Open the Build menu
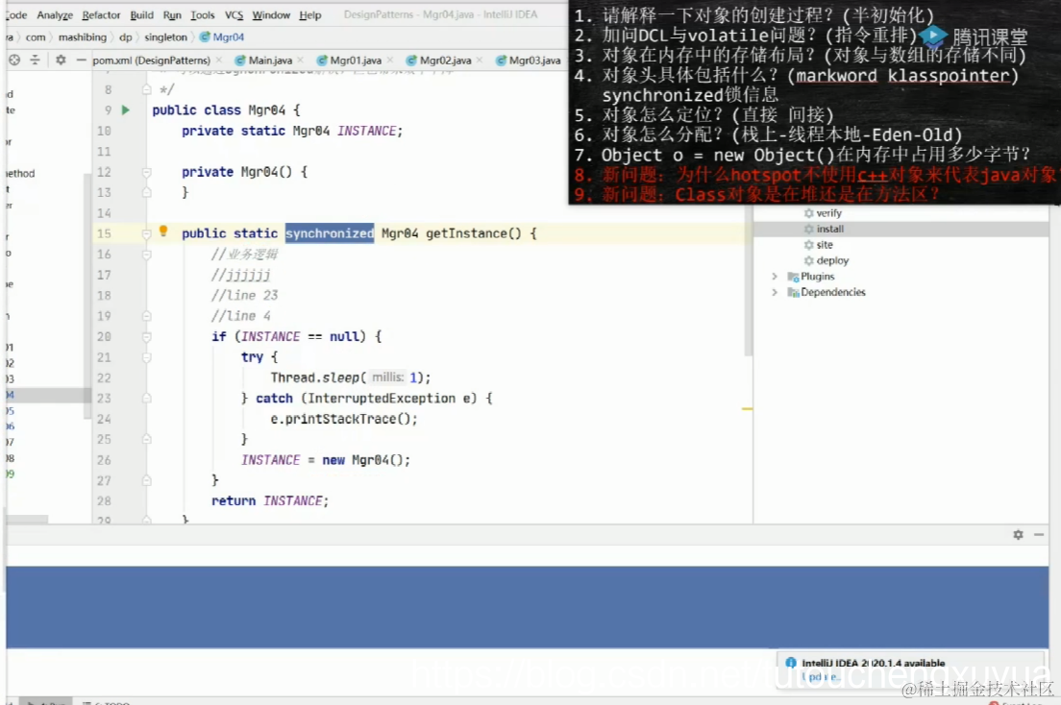This screenshot has height=705, width=1061. click(x=142, y=14)
